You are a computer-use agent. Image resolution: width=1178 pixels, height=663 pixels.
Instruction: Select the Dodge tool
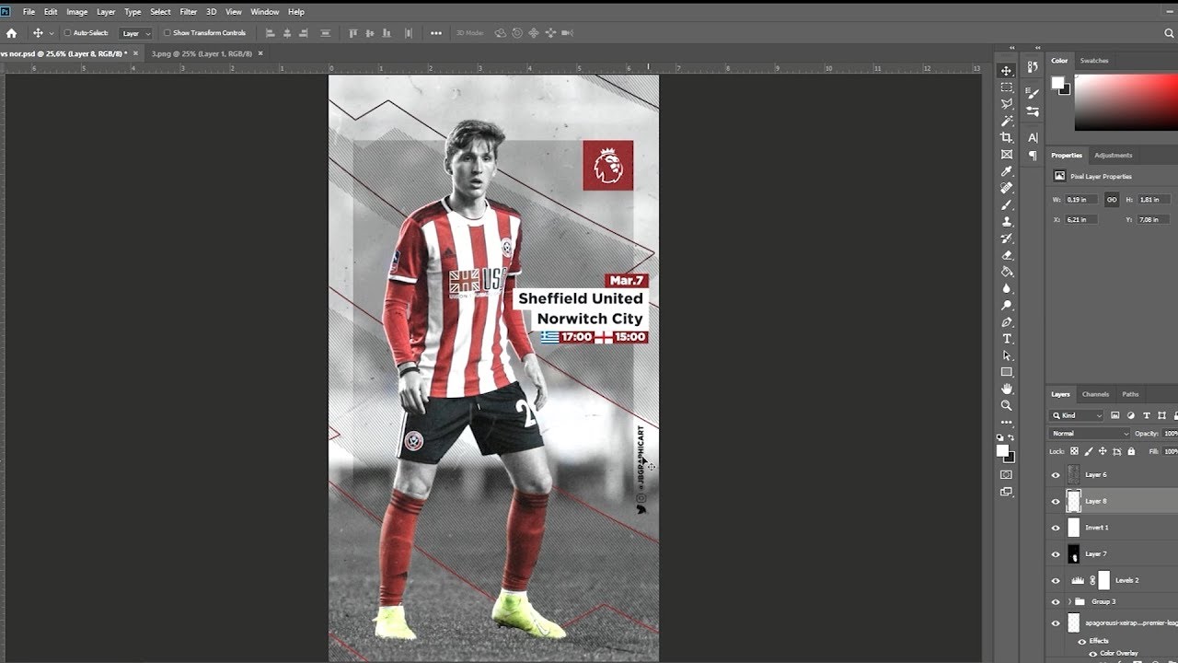tap(1007, 305)
